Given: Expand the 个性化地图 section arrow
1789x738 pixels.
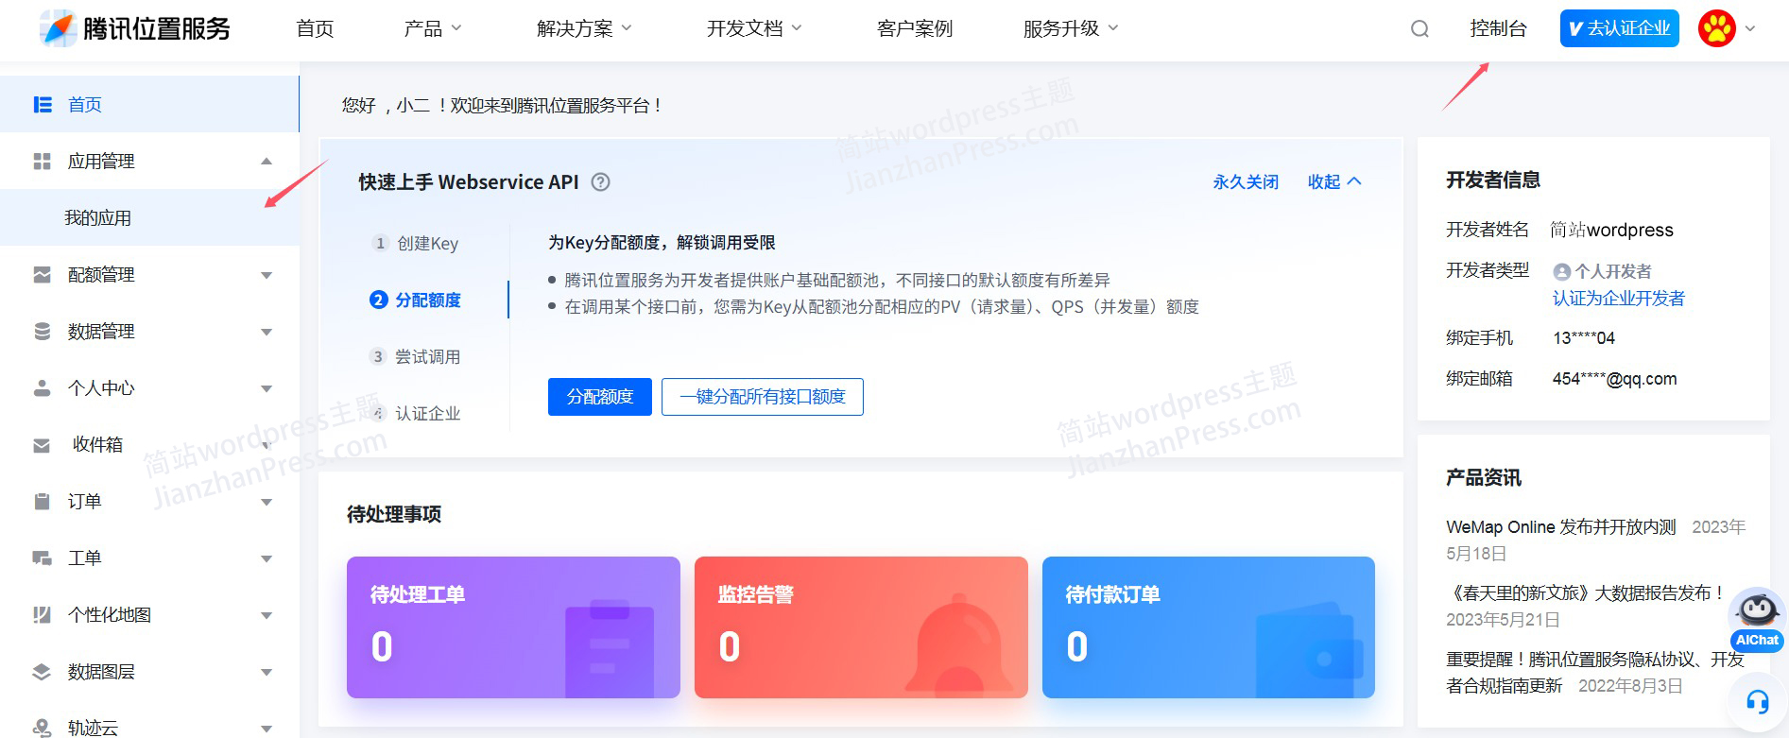Looking at the screenshot, I should point(267,615).
